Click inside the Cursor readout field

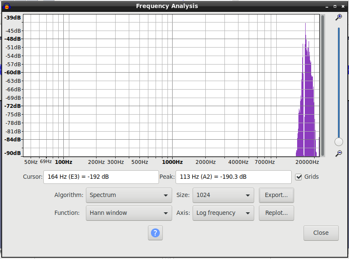coord(101,177)
